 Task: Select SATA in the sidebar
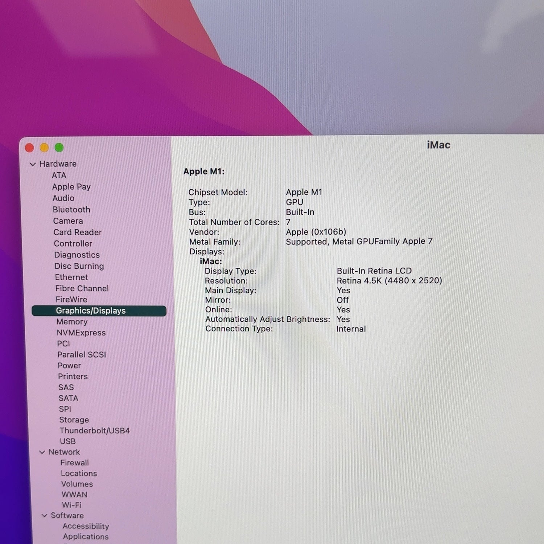coord(69,398)
